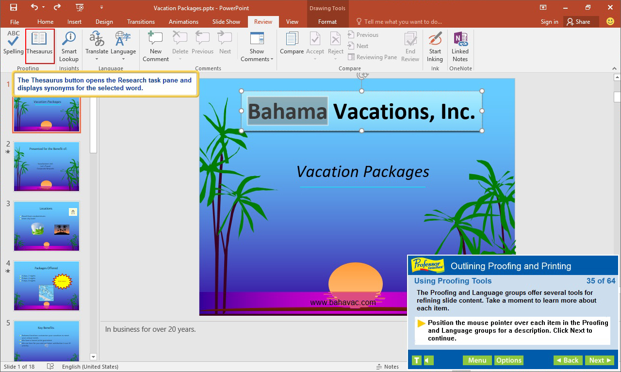This screenshot has height=372, width=621.
Task: Save the presentation from the Quick Access Toolbar
Action: click(13, 8)
